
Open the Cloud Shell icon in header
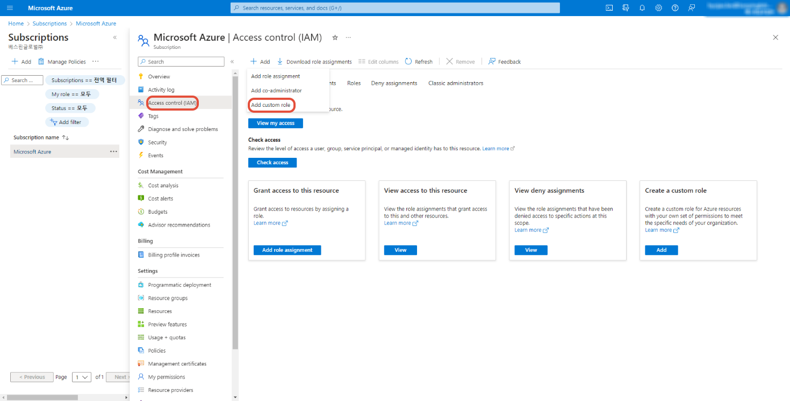click(x=609, y=8)
